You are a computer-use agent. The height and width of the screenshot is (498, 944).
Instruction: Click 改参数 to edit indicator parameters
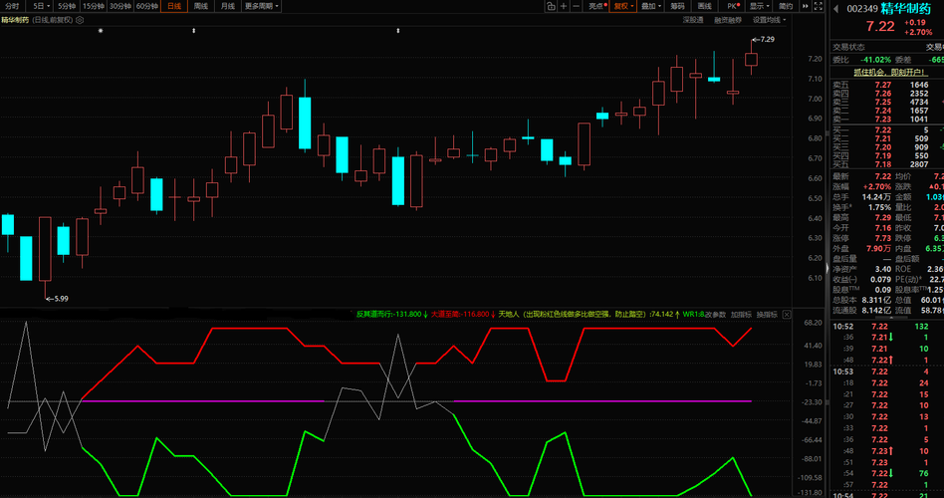tap(716, 315)
